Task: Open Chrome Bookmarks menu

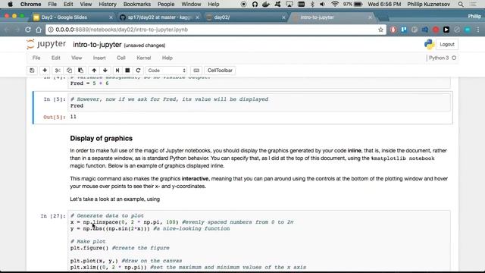Action: pyautogui.click(x=136, y=5)
